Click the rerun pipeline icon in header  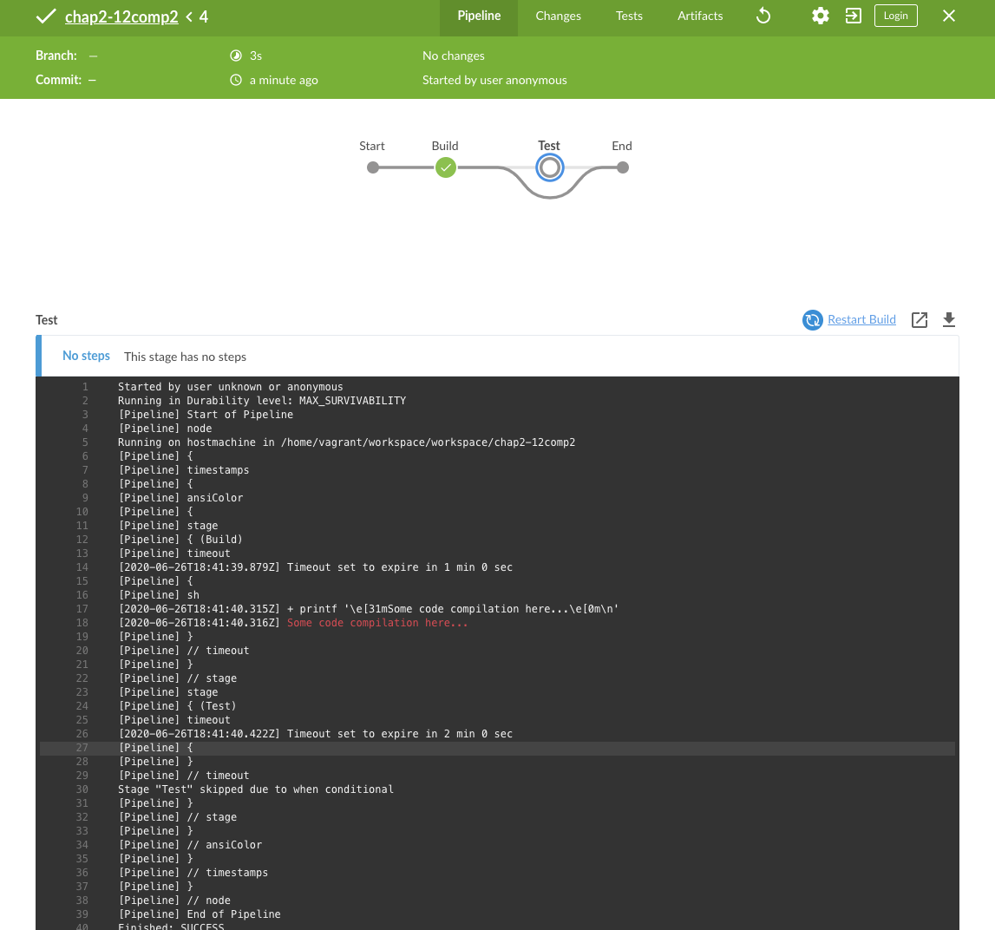pyautogui.click(x=763, y=16)
